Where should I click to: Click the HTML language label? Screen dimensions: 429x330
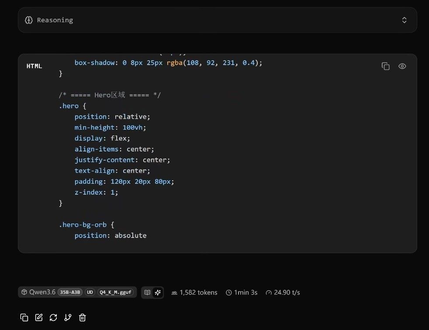(x=34, y=66)
